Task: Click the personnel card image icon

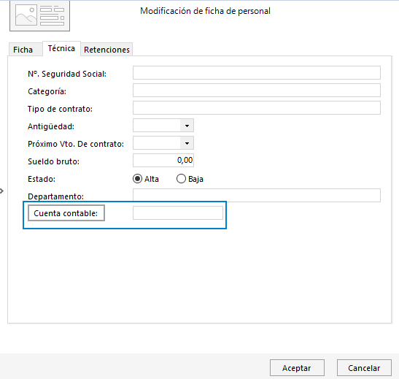Action: coord(39,16)
